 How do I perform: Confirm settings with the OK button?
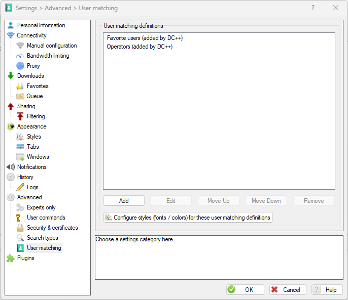point(245,289)
